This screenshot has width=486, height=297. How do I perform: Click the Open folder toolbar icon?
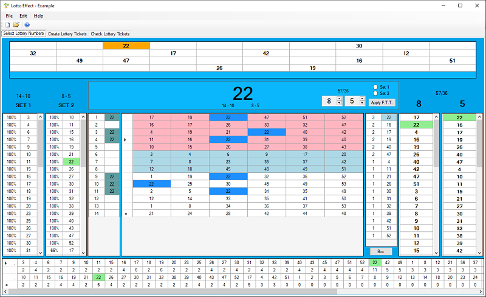point(16,25)
